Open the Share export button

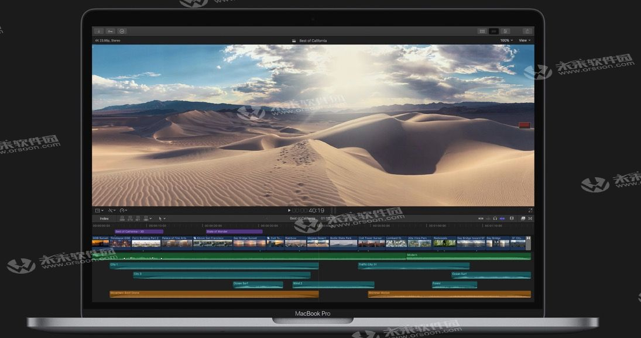[x=527, y=31]
